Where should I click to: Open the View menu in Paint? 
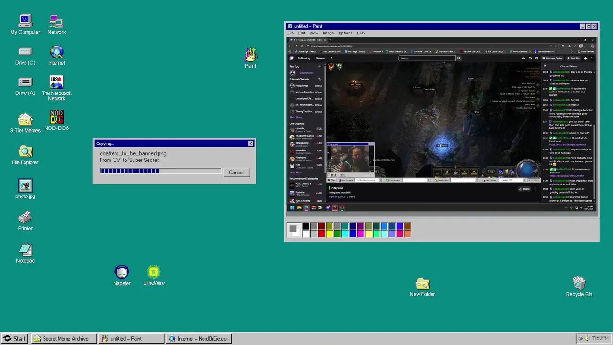tap(314, 33)
